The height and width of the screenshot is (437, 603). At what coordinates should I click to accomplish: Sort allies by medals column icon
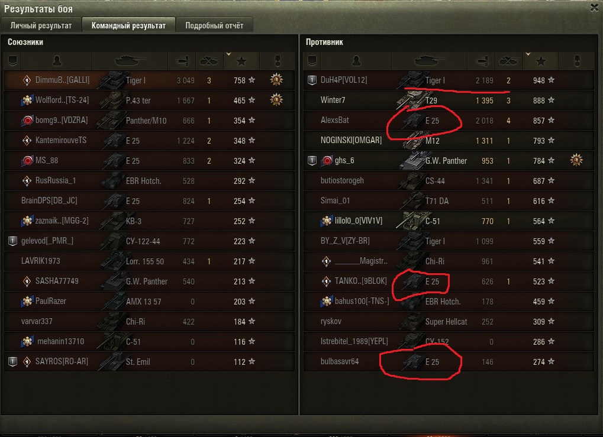click(x=278, y=61)
